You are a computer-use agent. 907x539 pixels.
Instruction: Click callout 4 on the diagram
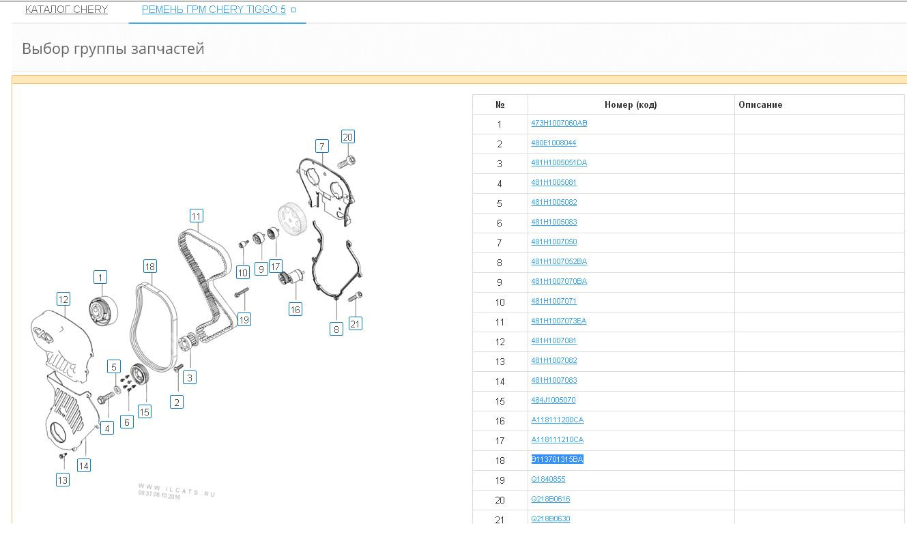pos(107,428)
